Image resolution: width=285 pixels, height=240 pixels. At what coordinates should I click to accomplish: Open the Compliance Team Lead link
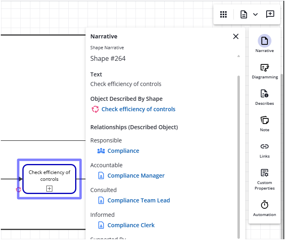click(x=139, y=200)
